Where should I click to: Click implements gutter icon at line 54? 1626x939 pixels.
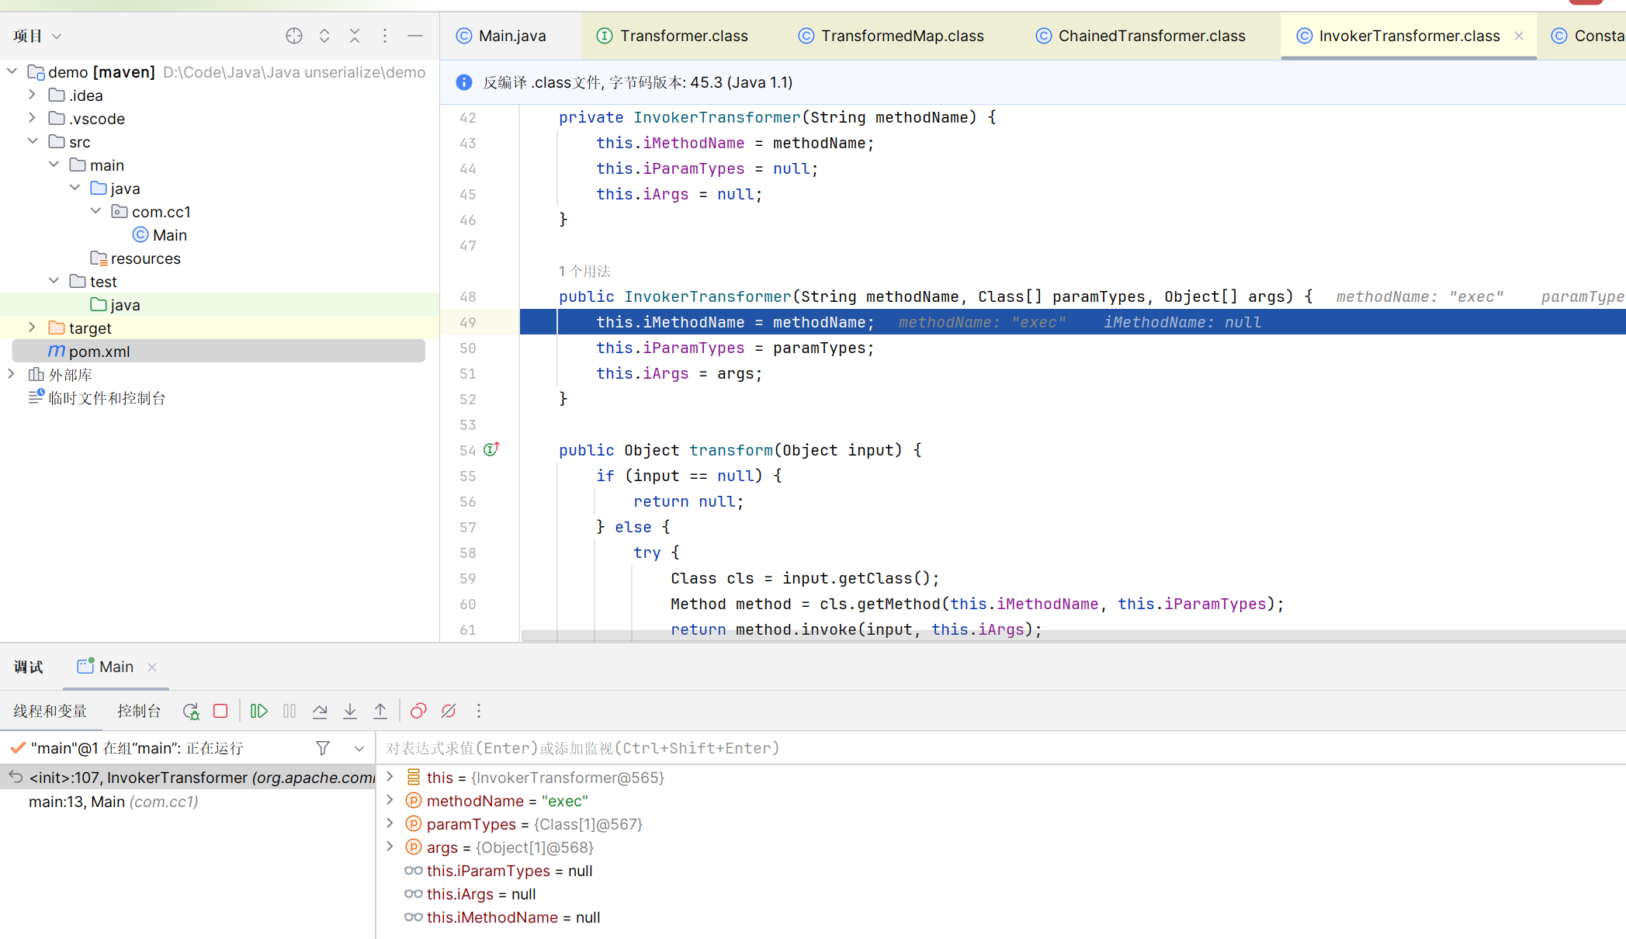pos(491,449)
